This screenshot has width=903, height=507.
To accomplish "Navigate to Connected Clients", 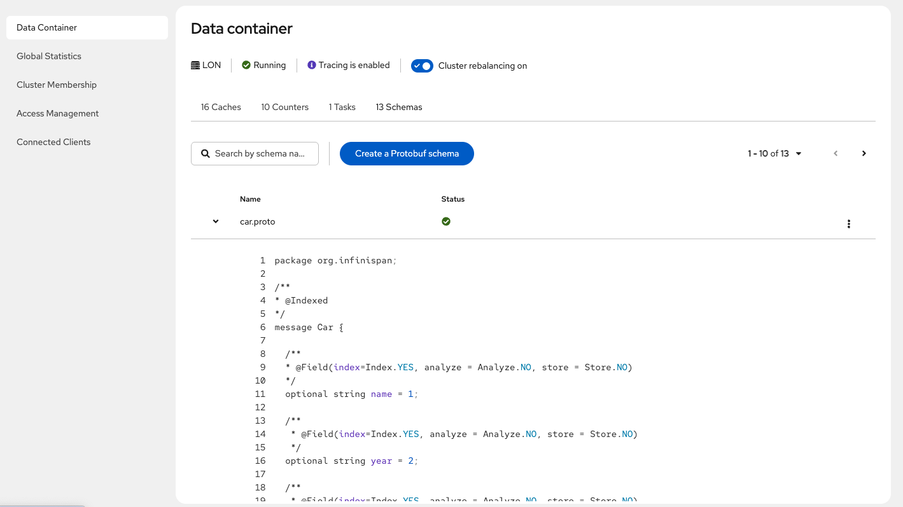I will point(53,142).
